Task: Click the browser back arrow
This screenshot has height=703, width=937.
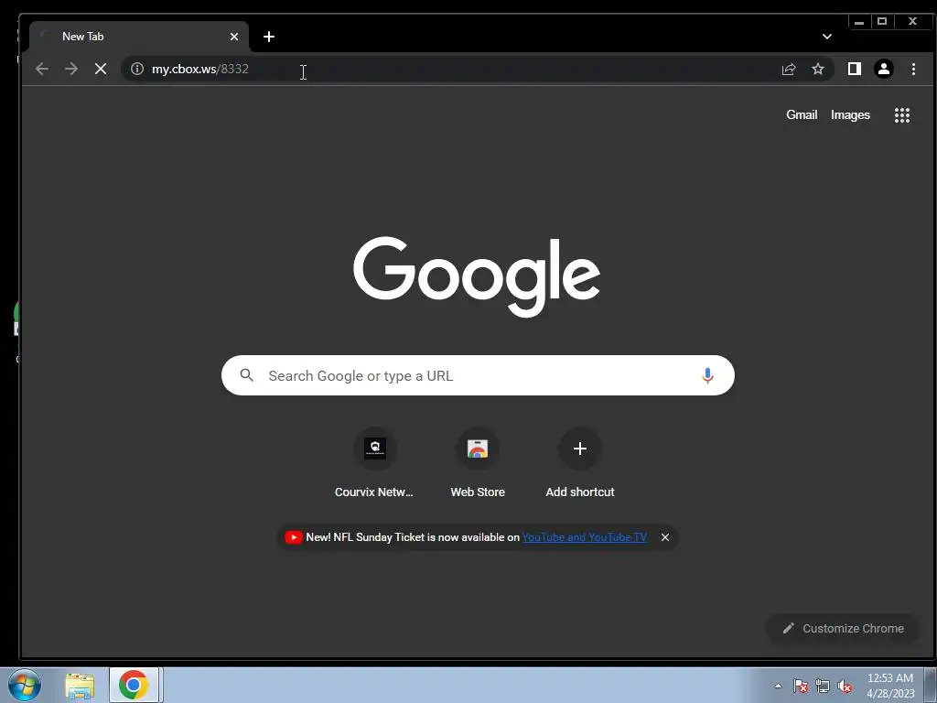Action: [x=42, y=69]
